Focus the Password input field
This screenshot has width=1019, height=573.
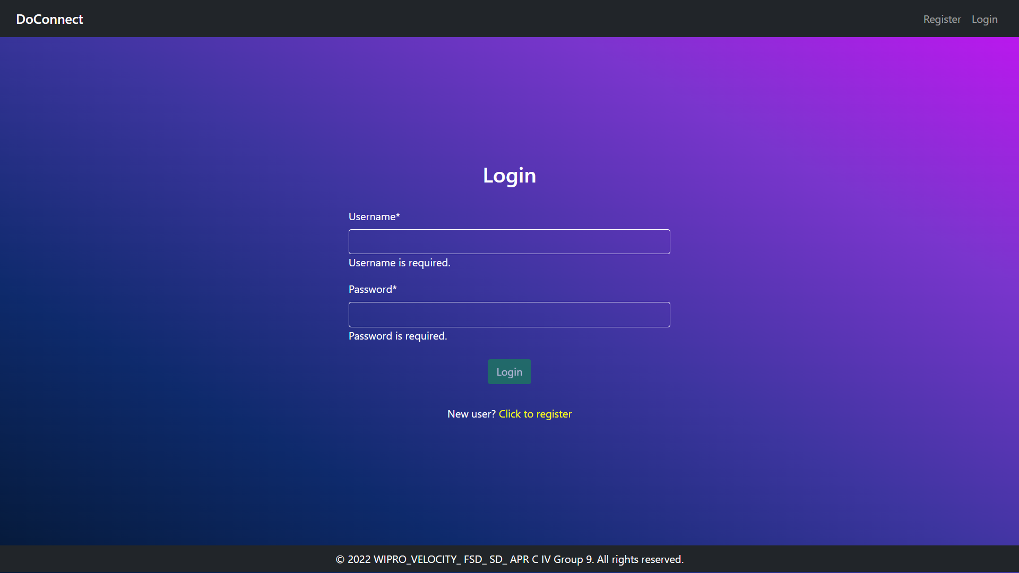(x=509, y=315)
